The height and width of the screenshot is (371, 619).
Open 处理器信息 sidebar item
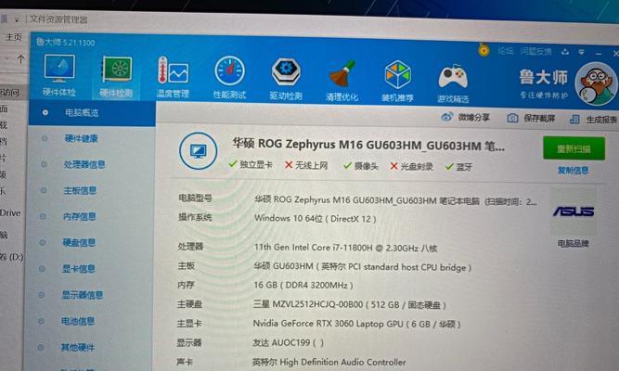pyautogui.click(x=84, y=164)
